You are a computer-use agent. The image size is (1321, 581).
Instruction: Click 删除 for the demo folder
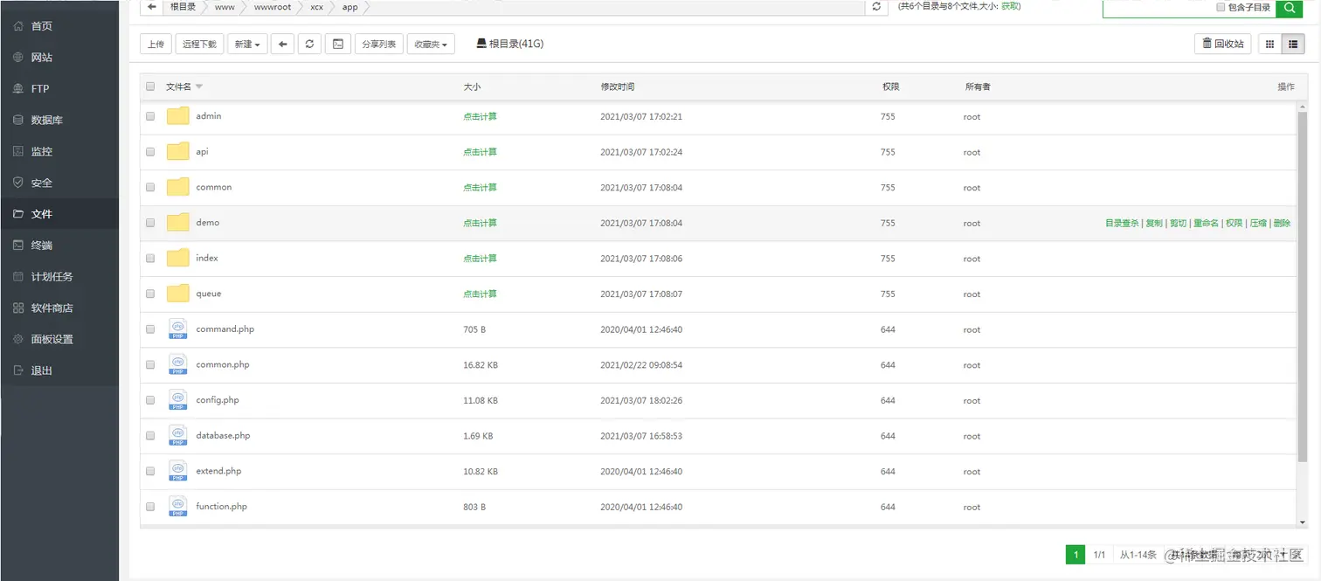[x=1282, y=224]
